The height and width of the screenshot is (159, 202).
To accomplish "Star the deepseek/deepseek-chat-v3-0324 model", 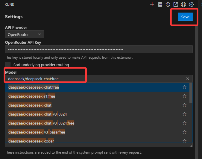I will pyautogui.click(x=185, y=114).
